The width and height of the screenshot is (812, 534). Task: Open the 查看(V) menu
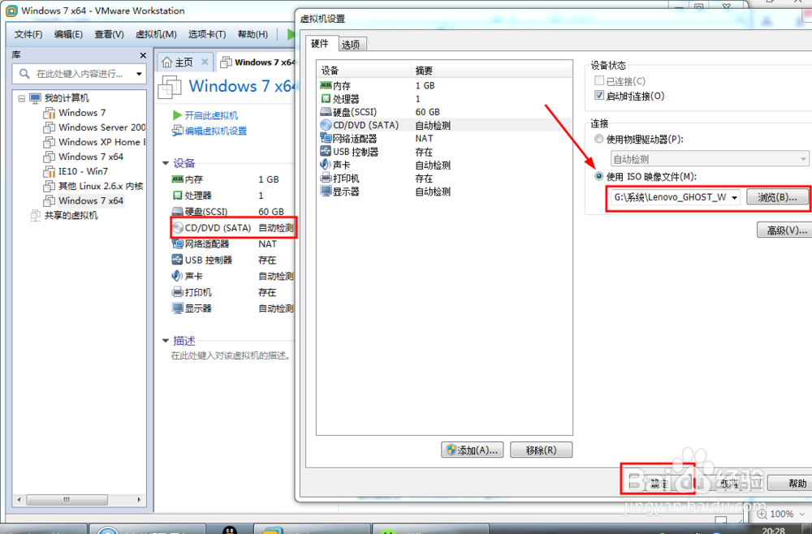[110, 34]
